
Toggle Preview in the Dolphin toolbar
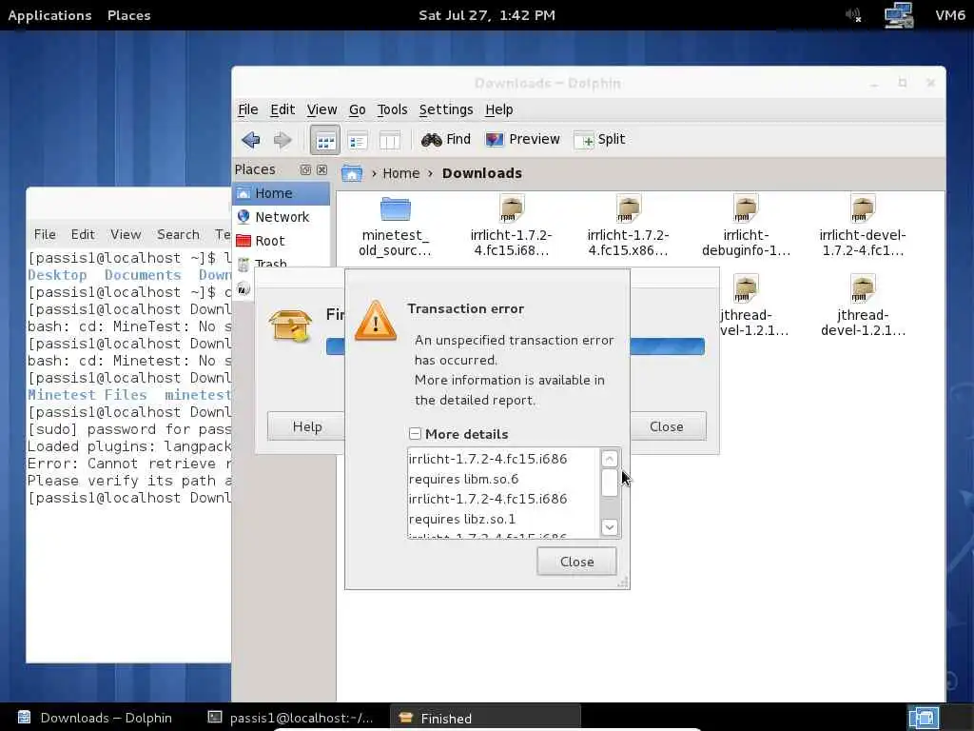pos(522,139)
